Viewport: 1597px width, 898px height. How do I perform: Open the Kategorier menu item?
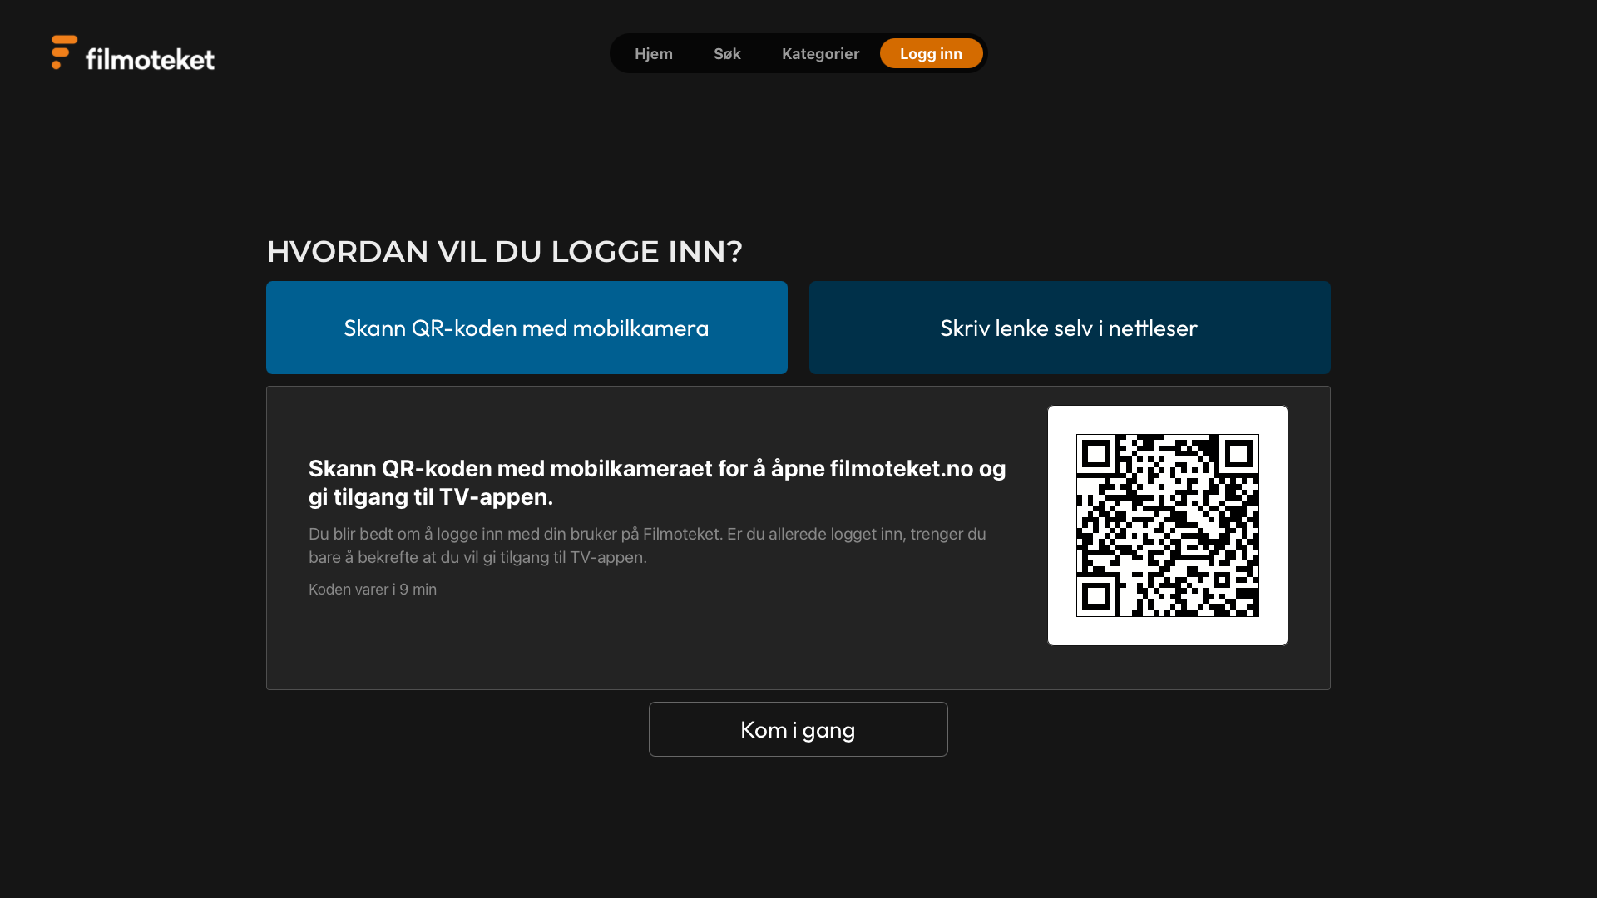click(820, 53)
